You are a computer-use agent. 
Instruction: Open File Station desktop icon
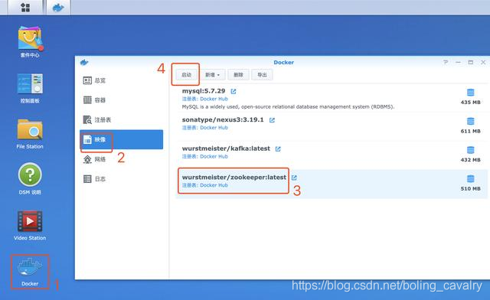[x=30, y=134]
